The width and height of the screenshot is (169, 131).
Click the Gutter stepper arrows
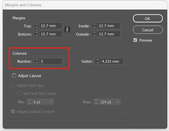(98, 61)
